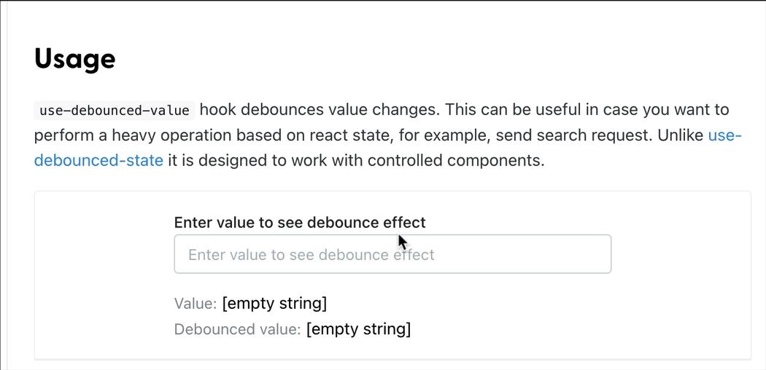Focus the debounce effect text input
The image size is (766, 370).
pos(392,255)
